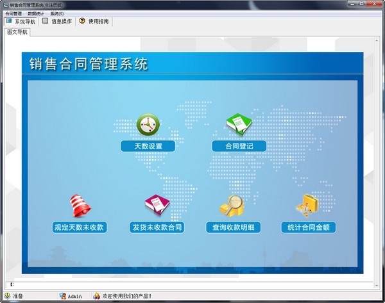Minimize the window with the title bar button
The width and height of the screenshot is (385, 303).
(x=352, y=4)
